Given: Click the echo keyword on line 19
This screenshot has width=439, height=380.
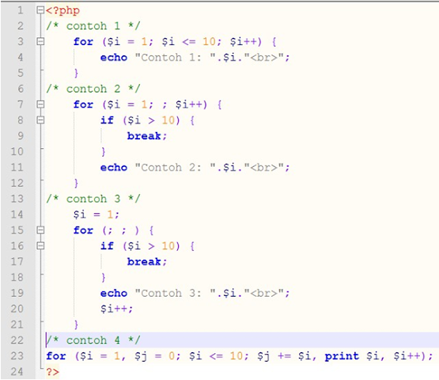Looking at the screenshot, I should pos(114,293).
